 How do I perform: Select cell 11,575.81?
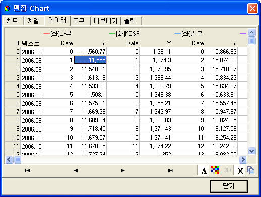pos(90,103)
